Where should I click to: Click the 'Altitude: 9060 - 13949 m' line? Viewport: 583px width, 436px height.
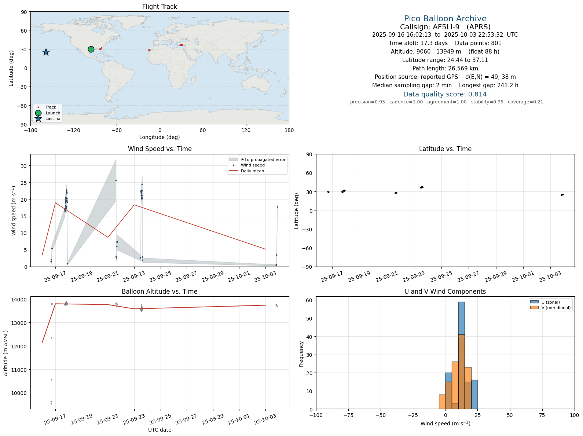tap(445, 52)
